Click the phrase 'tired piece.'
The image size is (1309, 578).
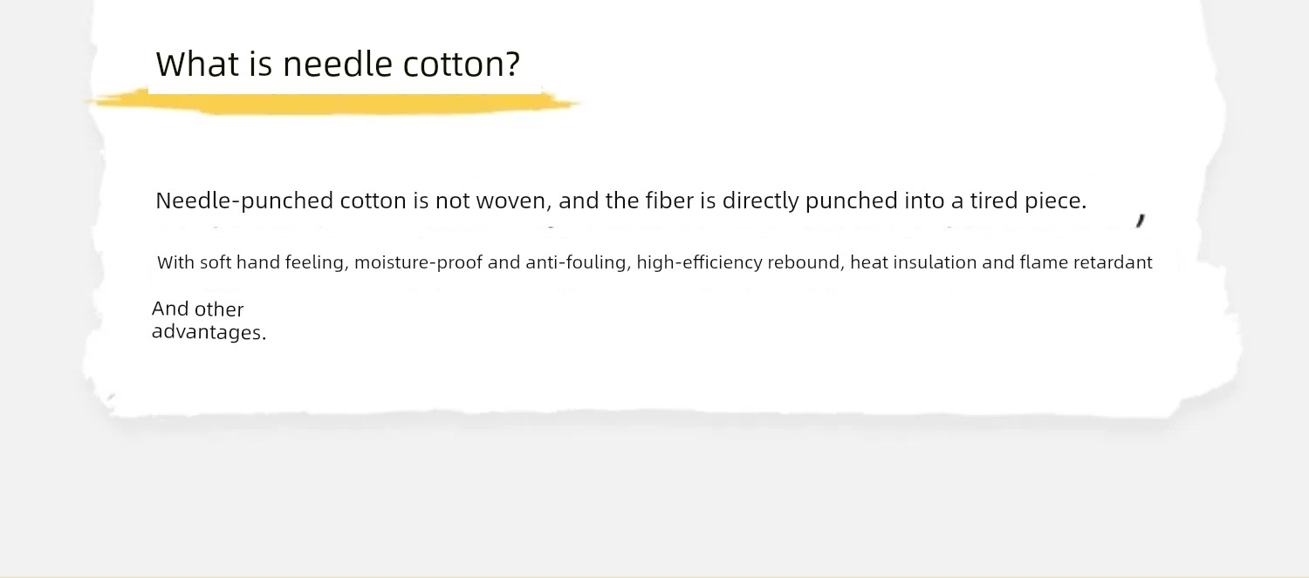1028,201
